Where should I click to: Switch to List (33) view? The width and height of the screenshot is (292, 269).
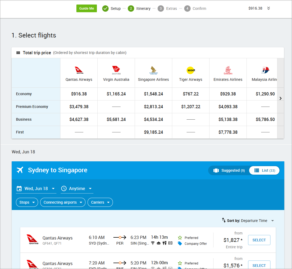click(264, 170)
